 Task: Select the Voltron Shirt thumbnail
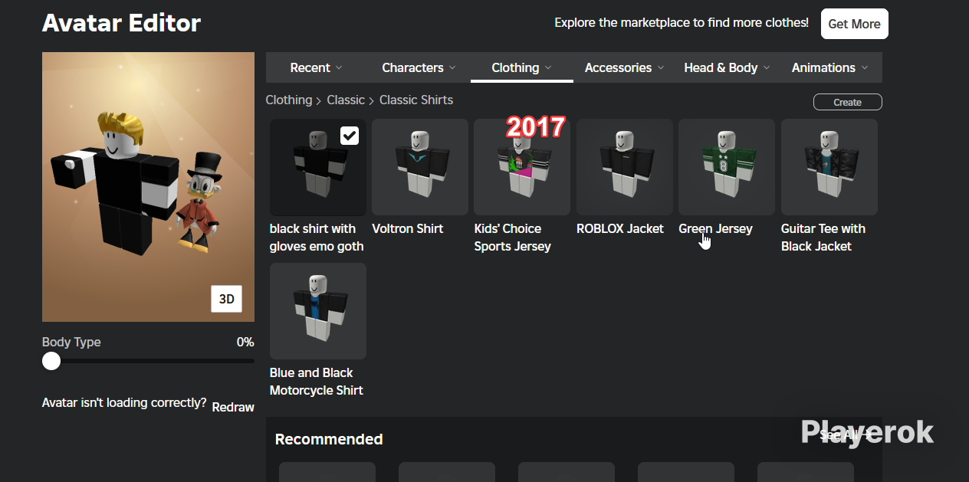(x=420, y=167)
